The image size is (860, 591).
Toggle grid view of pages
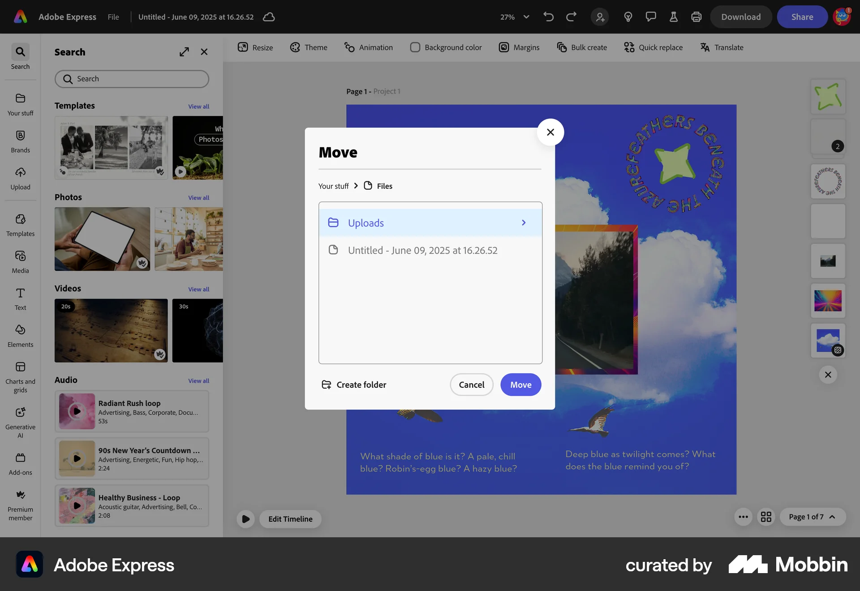tap(766, 517)
